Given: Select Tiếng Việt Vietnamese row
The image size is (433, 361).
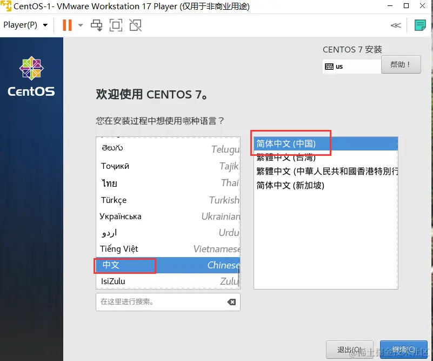Looking at the screenshot, I should [x=168, y=249].
